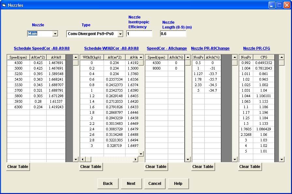Select NozPr value 2.33
This screenshot has width=292, height=194.
[x=198, y=85]
